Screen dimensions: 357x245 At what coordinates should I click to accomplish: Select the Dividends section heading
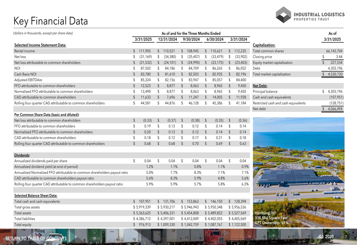point(22,155)
